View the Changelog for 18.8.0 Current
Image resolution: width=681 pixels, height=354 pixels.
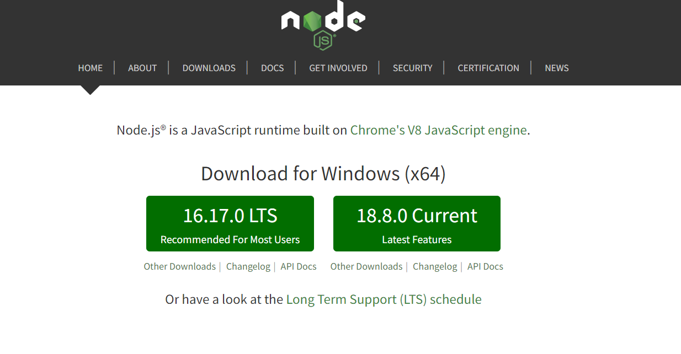point(434,266)
